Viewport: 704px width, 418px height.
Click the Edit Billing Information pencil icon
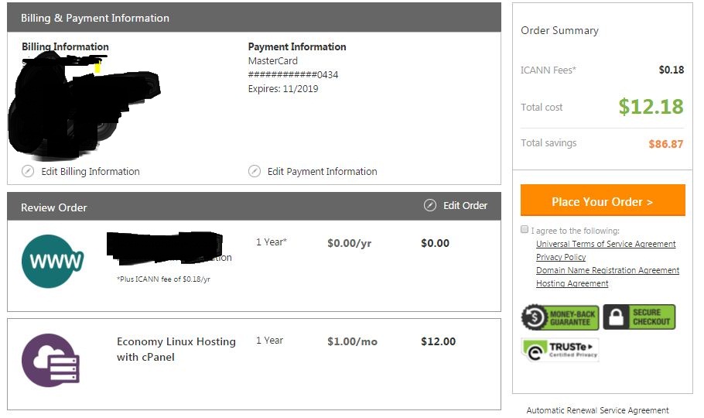28,171
